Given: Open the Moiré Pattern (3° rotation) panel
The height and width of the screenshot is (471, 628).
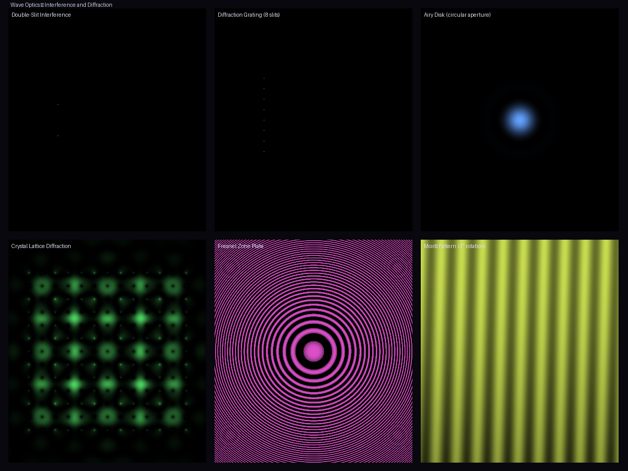Looking at the screenshot, I should click(519, 351).
